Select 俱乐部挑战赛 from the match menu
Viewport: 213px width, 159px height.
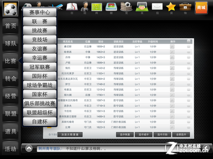40,103
